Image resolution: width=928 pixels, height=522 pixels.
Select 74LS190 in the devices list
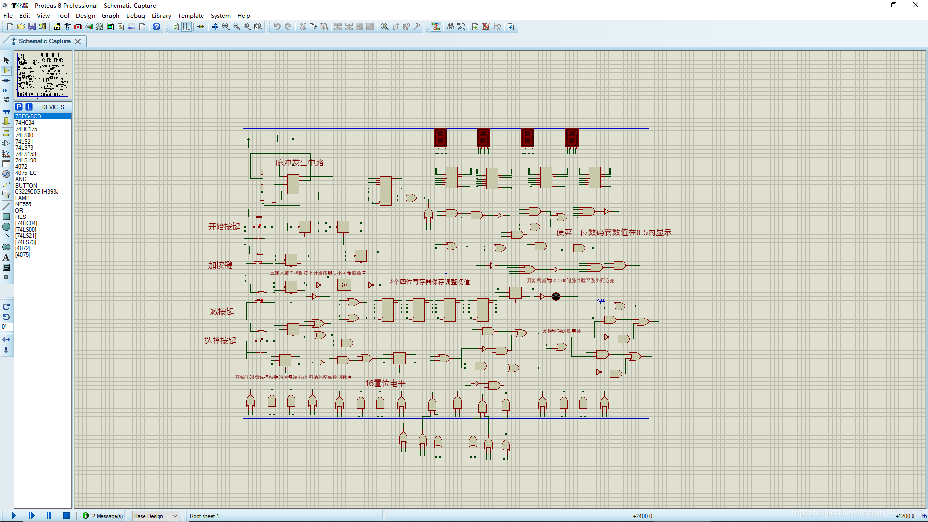[x=26, y=160]
